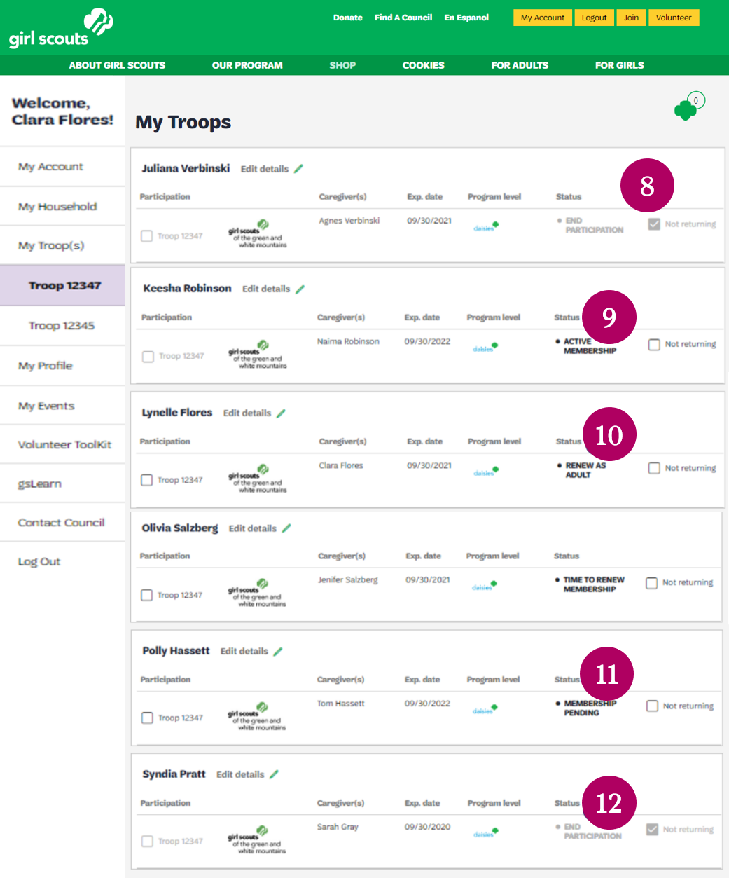Tick Troop 12347 checkbox for Olivia Salzberg
Image resolution: width=729 pixels, height=878 pixels.
click(x=146, y=595)
